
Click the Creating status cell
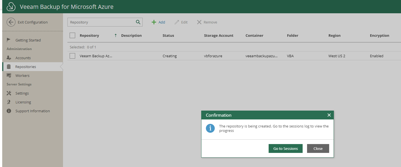tap(170, 56)
